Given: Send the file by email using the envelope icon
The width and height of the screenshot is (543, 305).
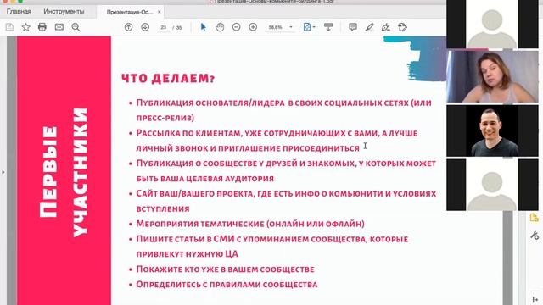Looking at the screenshot, I should [x=59, y=27].
